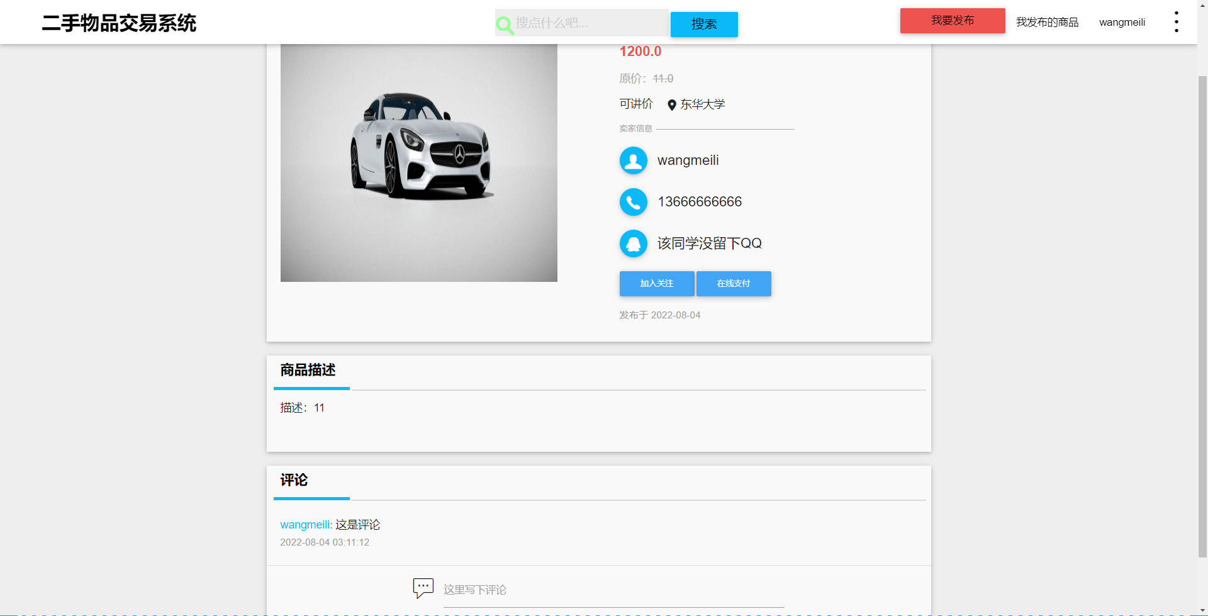Click the site title 二手物品交易系统
This screenshot has width=1208, height=616.
118,24
